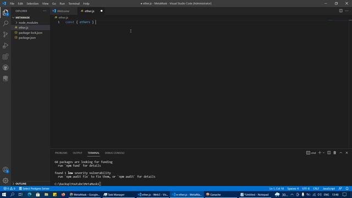Open launch profile dropdown next to plus

323,153
